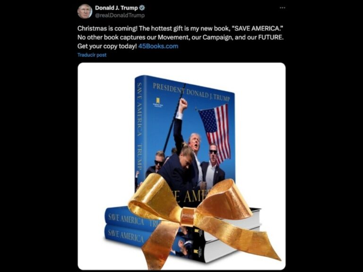Open Donald J. Trump's profile avatar
The width and height of the screenshot is (363, 272).
(x=85, y=11)
